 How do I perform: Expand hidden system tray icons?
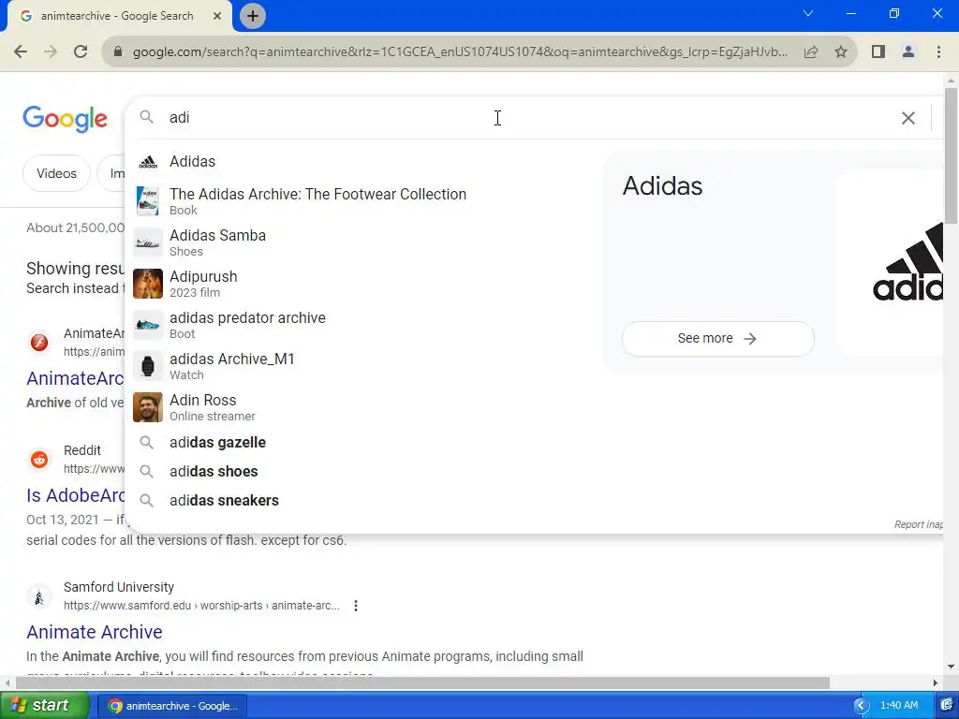861,706
